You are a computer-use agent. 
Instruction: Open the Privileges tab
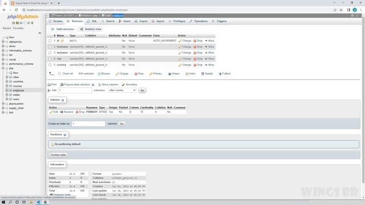coord(177,21)
